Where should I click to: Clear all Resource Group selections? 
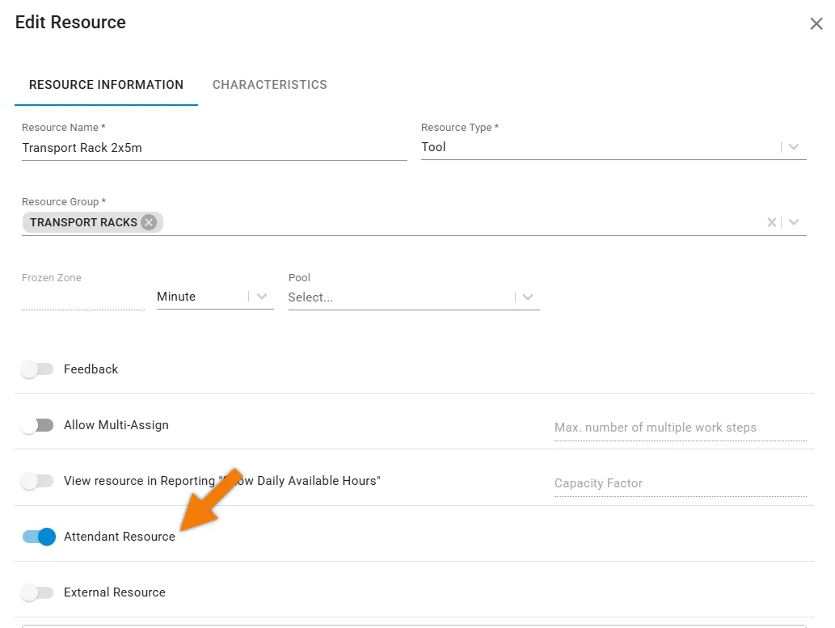pos(771,222)
